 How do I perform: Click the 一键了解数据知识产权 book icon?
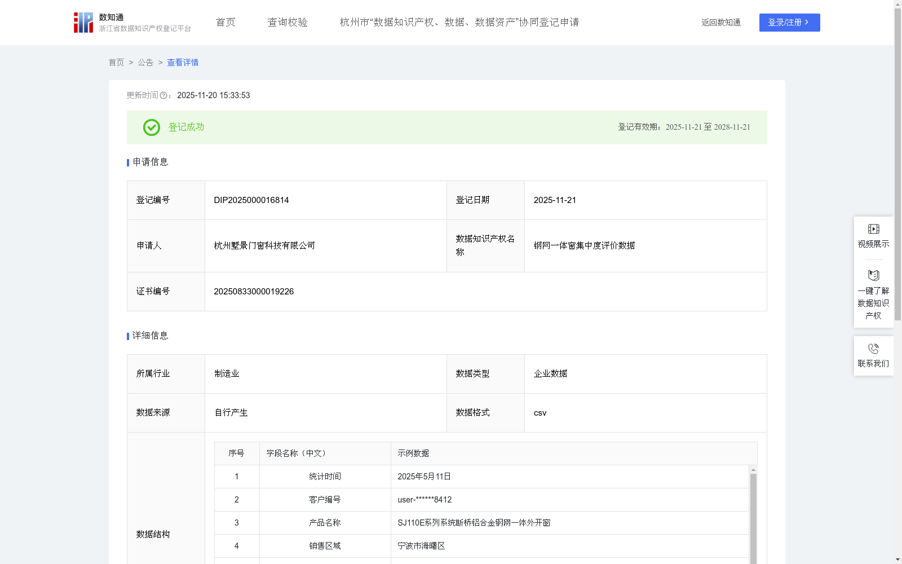tap(873, 275)
